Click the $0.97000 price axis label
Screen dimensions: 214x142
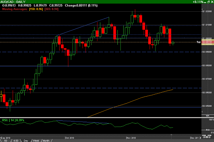click(207, 79)
